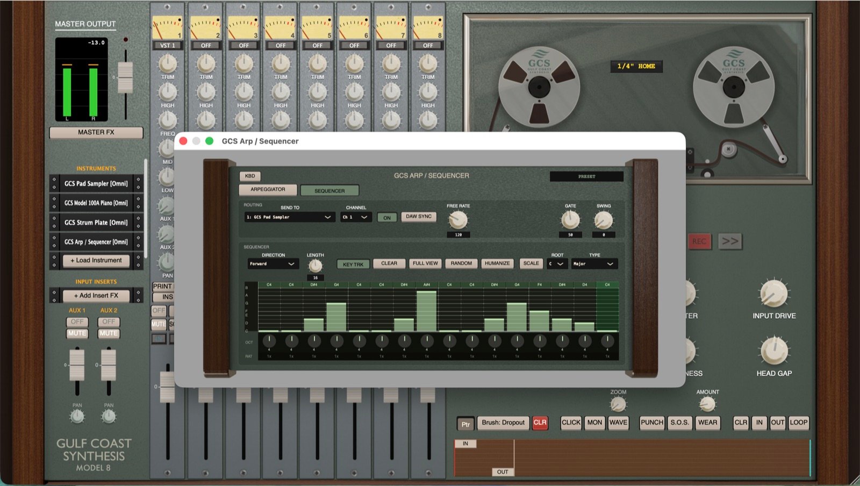Viewport: 860px width, 486px height.
Task: Select GCS Model 100A Piano [Omni] instrument
Action: (96, 203)
